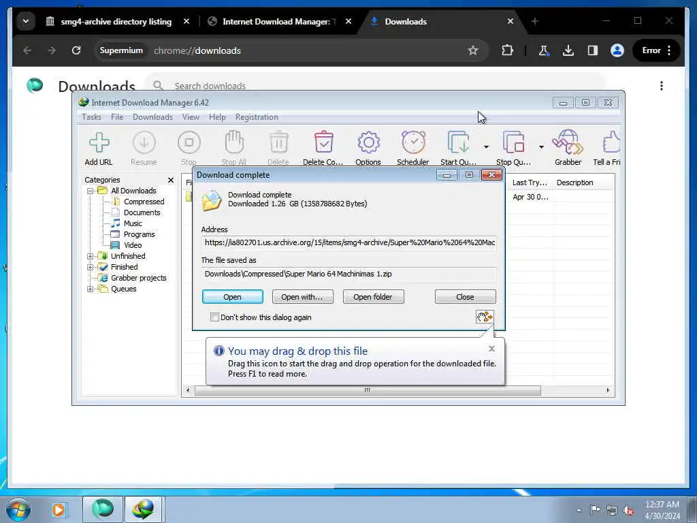This screenshot has height=523, width=697.
Task: Check Don't show this dialog again
Action: [x=214, y=317]
